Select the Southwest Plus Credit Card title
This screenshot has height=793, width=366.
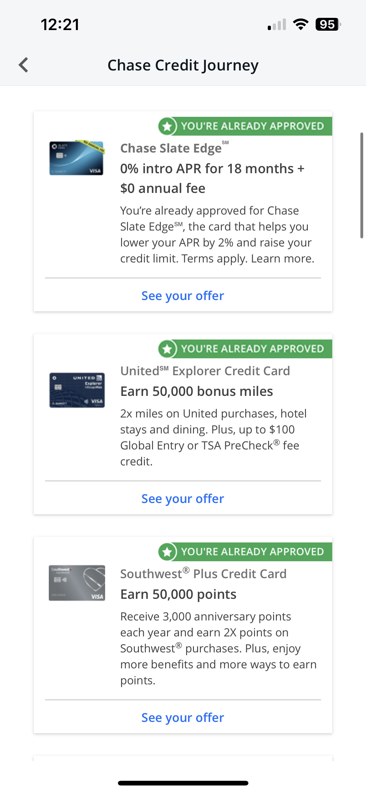coord(203,574)
